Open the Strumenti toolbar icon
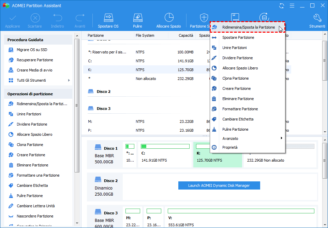 tap(317, 18)
